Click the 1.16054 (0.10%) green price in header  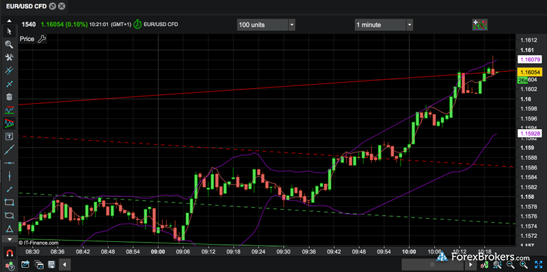(64, 25)
